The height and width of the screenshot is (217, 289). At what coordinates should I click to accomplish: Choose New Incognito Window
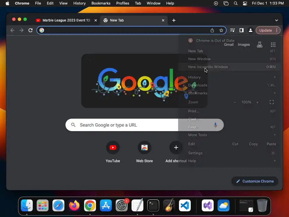coord(229,67)
